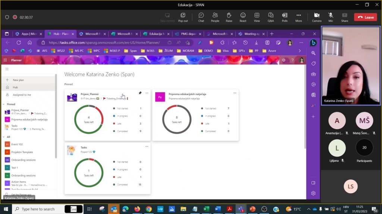
Task: Open the M365 bookmarks folder
Action: pyautogui.click(x=148, y=51)
